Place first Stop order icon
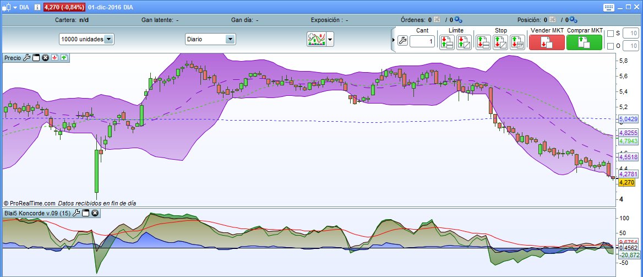This screenshot has height=277, width=643. [483, 42]
